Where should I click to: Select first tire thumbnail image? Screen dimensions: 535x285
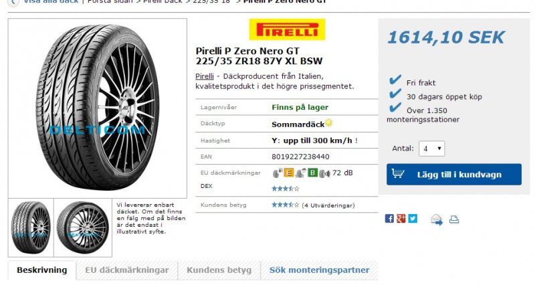coord(31,227)
